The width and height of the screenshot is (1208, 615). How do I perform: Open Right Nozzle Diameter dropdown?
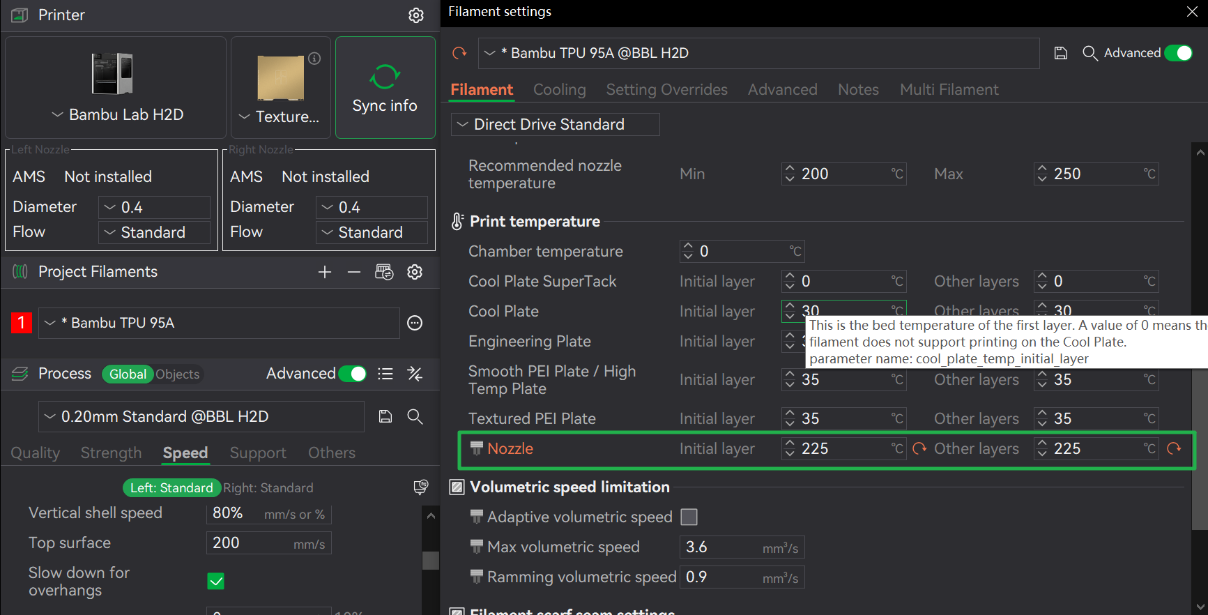click(372, 207)
